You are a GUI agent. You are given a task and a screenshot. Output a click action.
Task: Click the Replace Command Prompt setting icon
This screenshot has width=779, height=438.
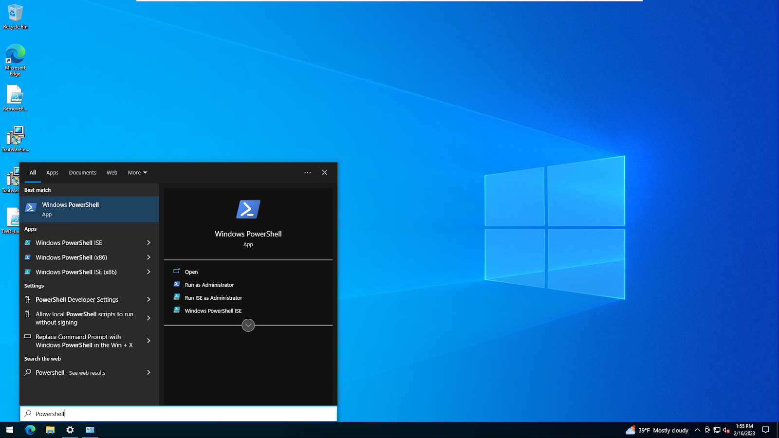[x=28, y=336]
